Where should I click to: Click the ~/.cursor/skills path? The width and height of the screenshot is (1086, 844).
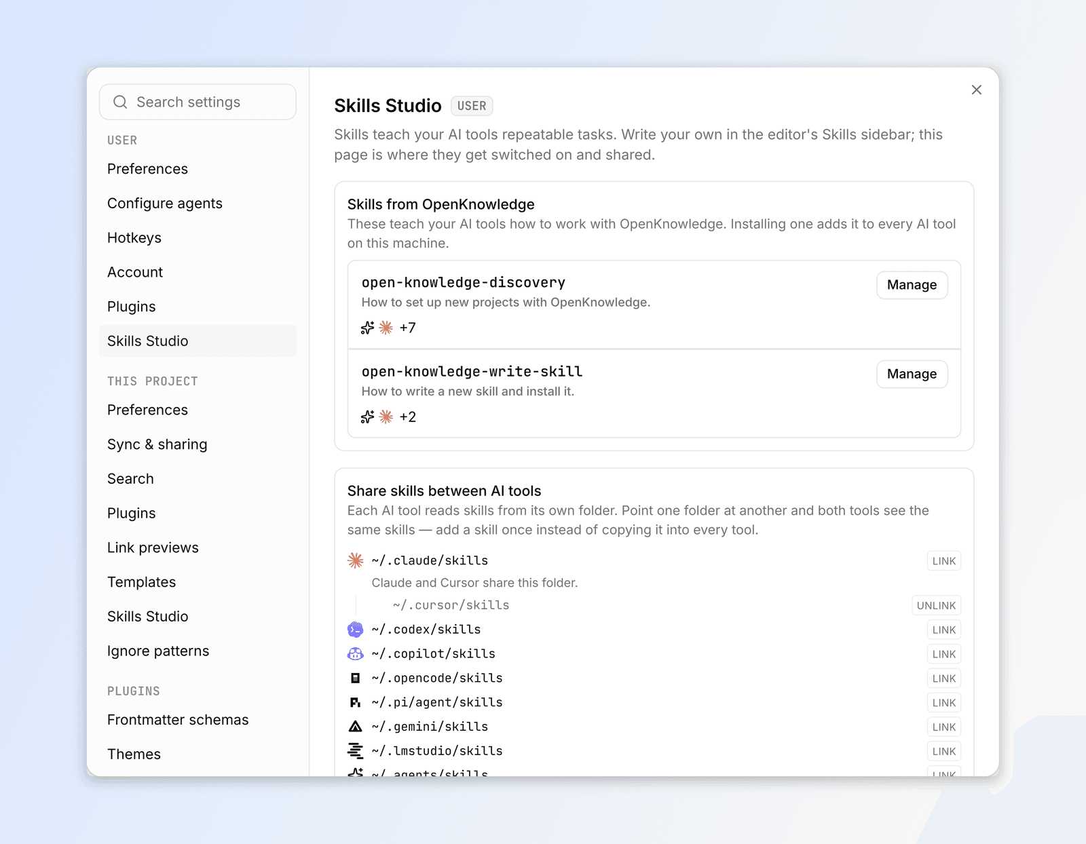point(451,605)
